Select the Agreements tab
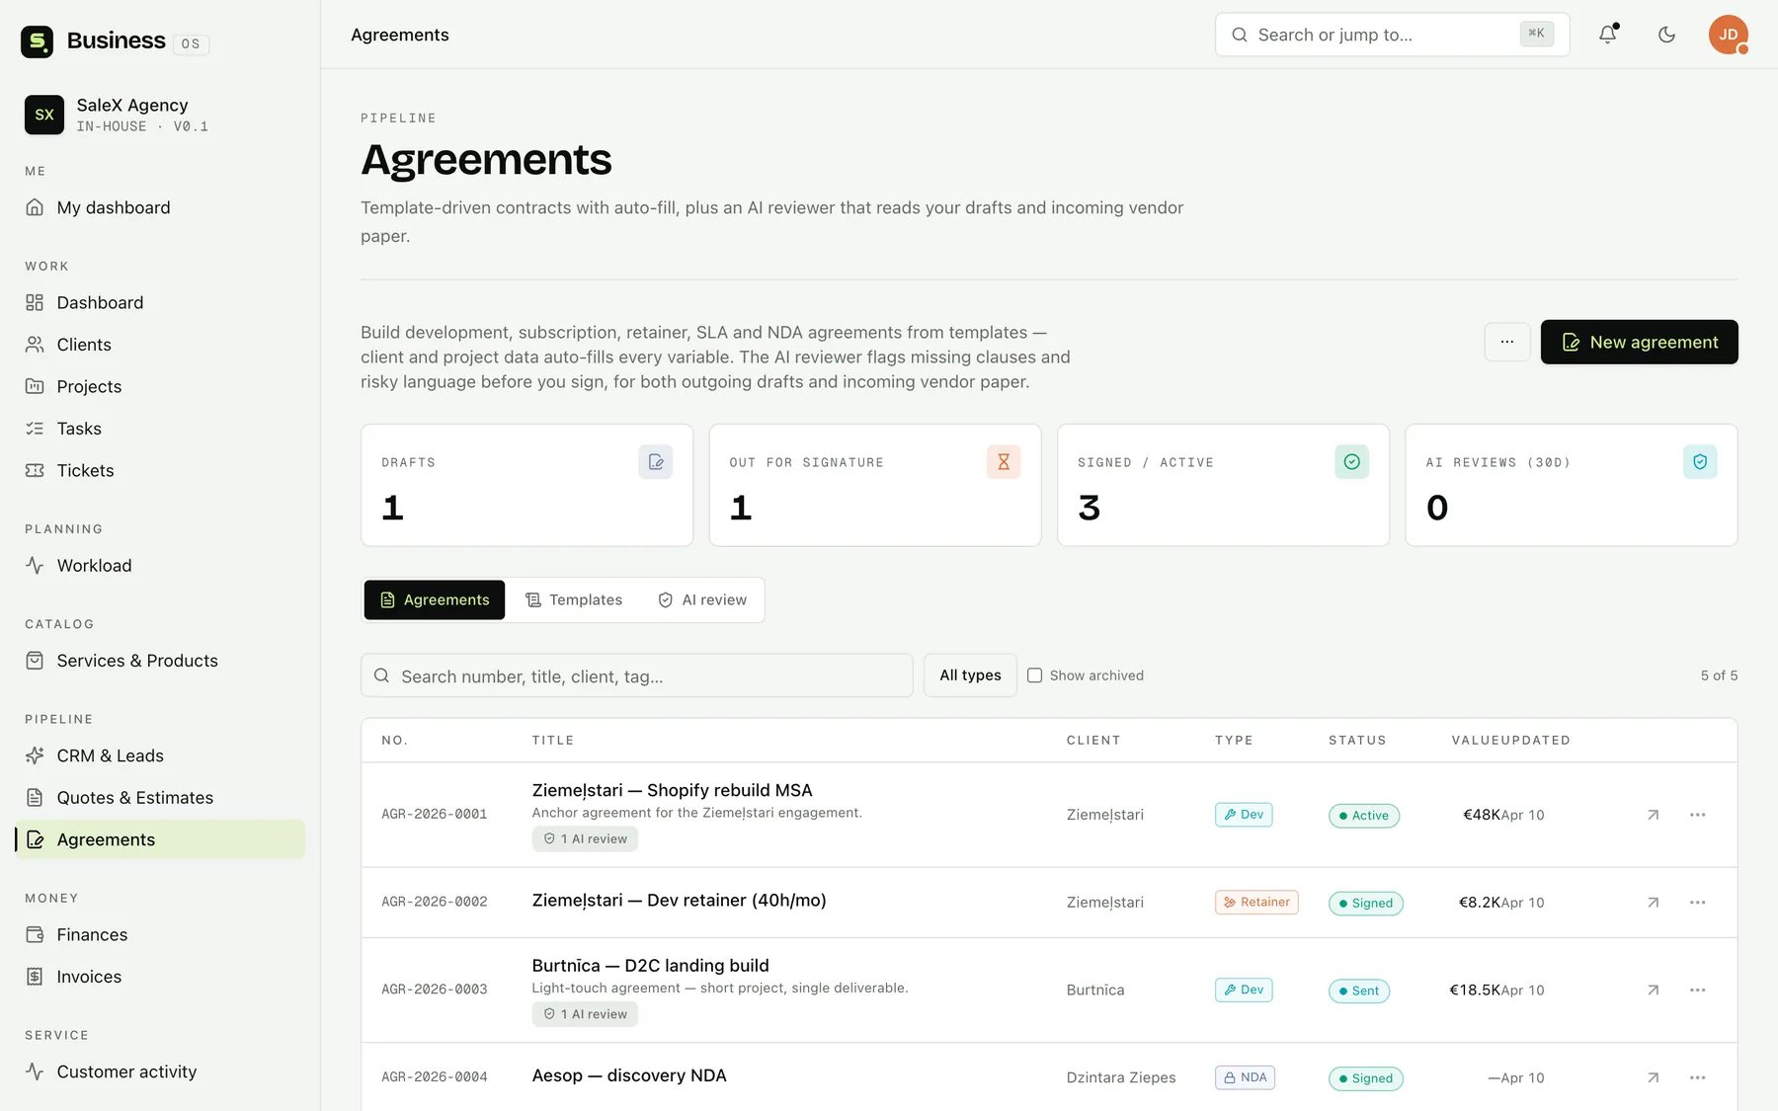This screenshot has height=1111, width=1778. [435, 600]
